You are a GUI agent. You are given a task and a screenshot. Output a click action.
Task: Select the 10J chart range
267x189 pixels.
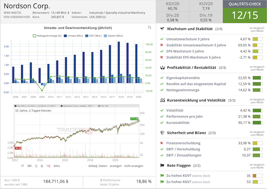[x=48, y=166]
